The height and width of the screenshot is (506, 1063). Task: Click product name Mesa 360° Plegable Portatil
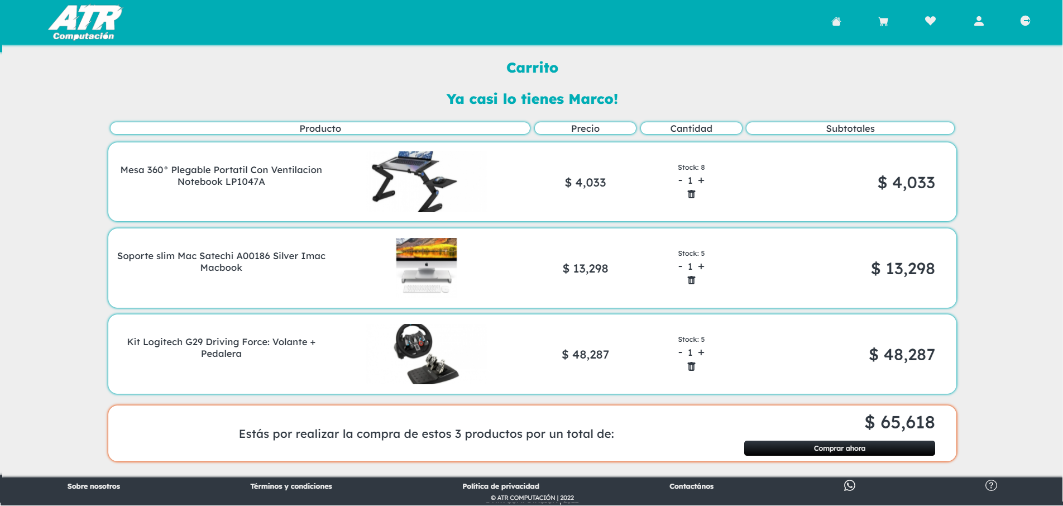point(221,176)
